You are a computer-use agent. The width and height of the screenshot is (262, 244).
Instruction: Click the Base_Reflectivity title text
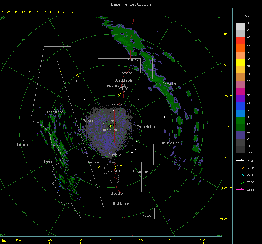[131, 4]
